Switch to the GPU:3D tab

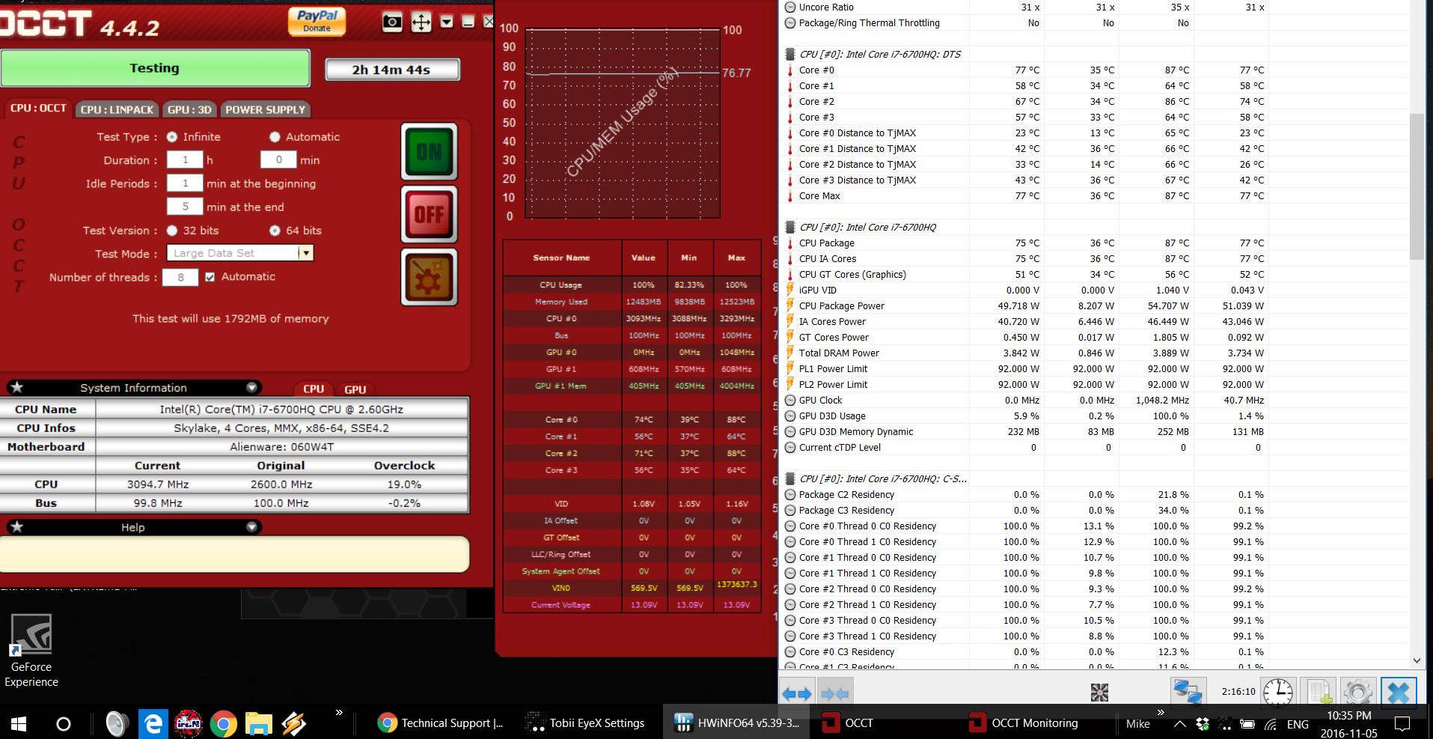tap(189, 109)
